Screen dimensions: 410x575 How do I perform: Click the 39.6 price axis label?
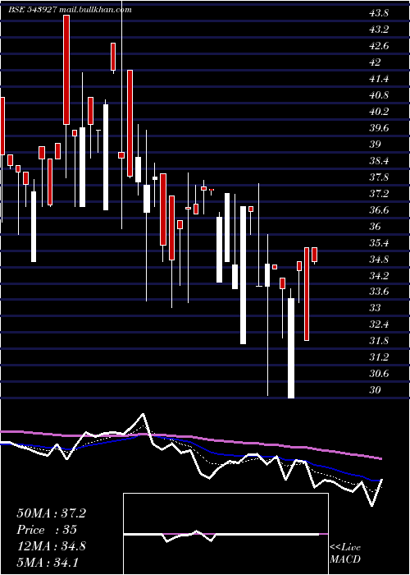(x=379, y=127)
